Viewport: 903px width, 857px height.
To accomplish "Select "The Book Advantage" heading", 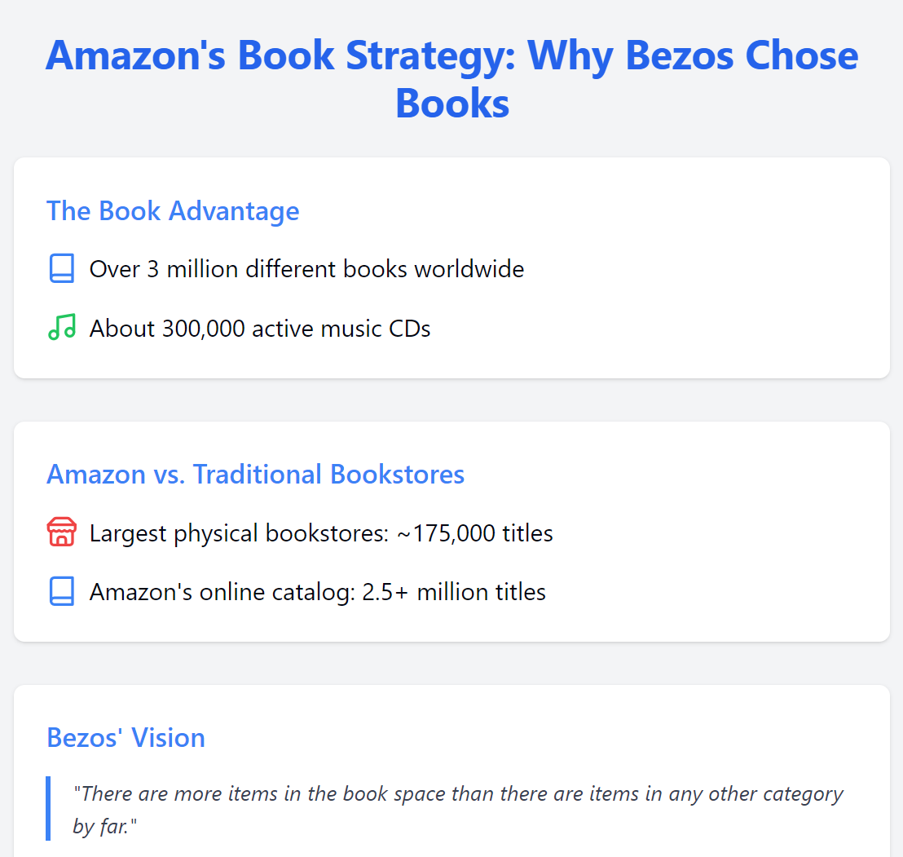I will [x=173, y=211].
